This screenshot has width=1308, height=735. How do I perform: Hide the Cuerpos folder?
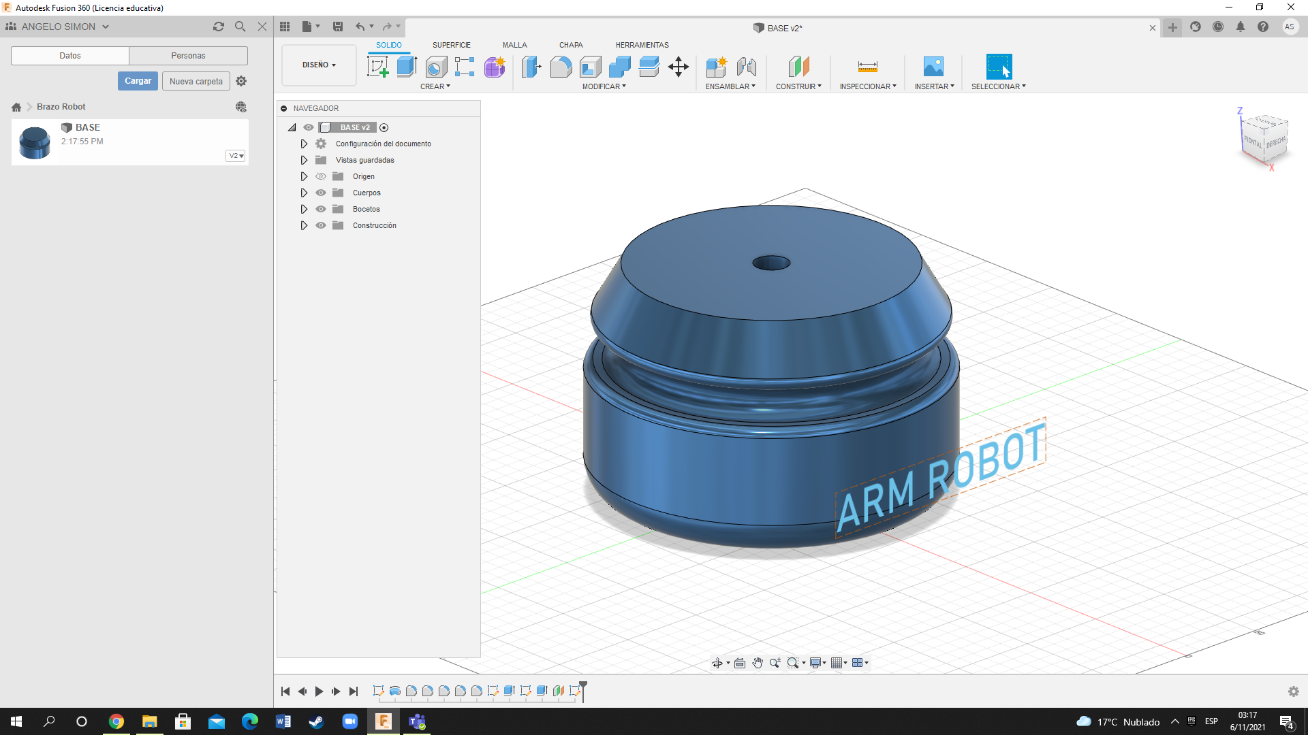pyautogui.click(x=321, y=193)
